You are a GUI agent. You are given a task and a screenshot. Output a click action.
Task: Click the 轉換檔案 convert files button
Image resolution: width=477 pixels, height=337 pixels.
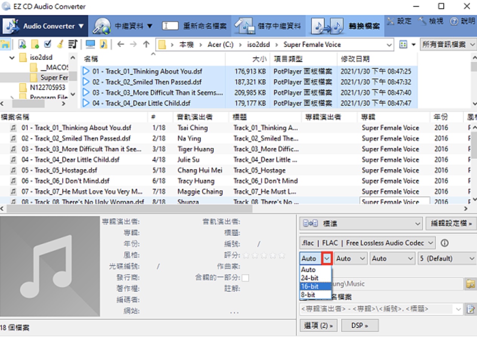point(345,26)
